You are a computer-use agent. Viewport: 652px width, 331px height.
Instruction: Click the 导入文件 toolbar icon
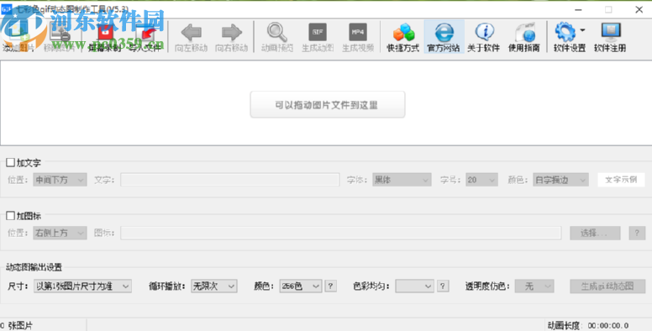[145, 33]
